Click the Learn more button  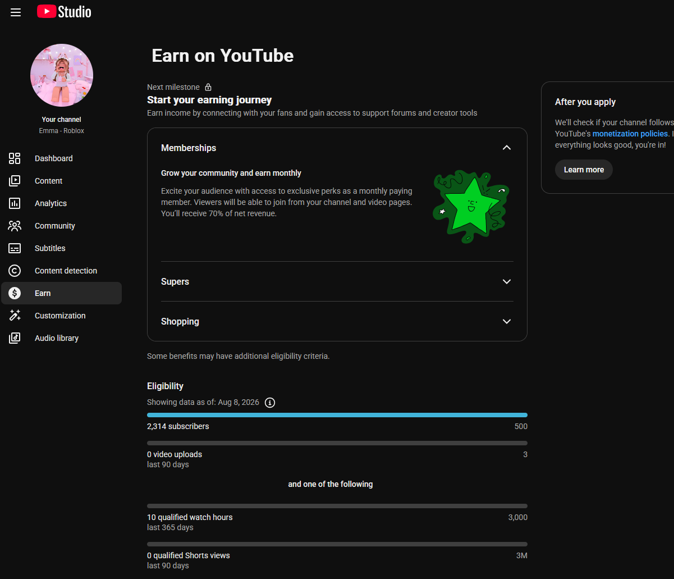(584, 170)
